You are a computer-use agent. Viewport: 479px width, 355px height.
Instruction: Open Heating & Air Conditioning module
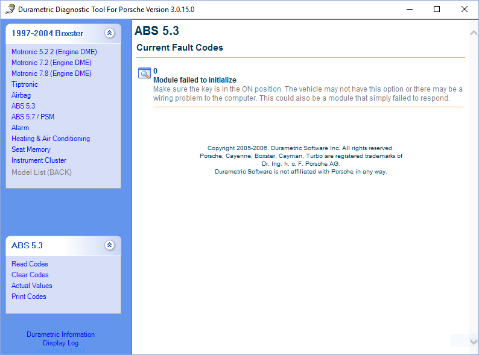(x=51, y=139)
